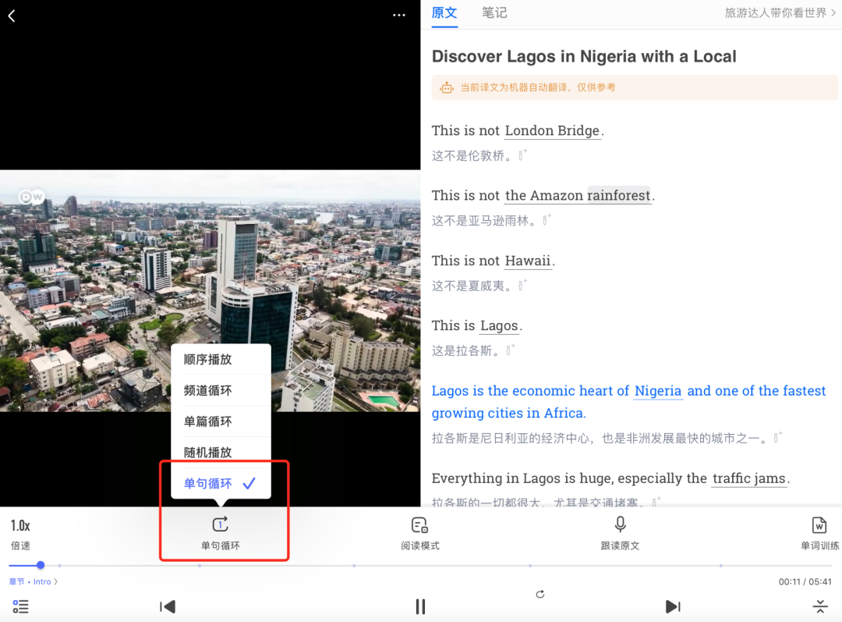Choose 频道循环 channel loop

pos(221,390)
